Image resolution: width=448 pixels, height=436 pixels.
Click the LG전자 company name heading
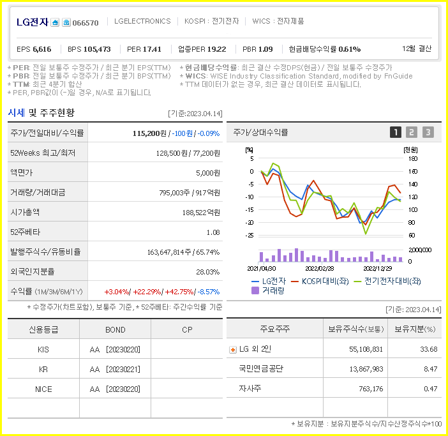click(33, 22)
